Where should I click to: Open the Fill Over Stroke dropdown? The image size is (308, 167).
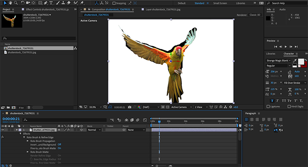coord(295,83)
